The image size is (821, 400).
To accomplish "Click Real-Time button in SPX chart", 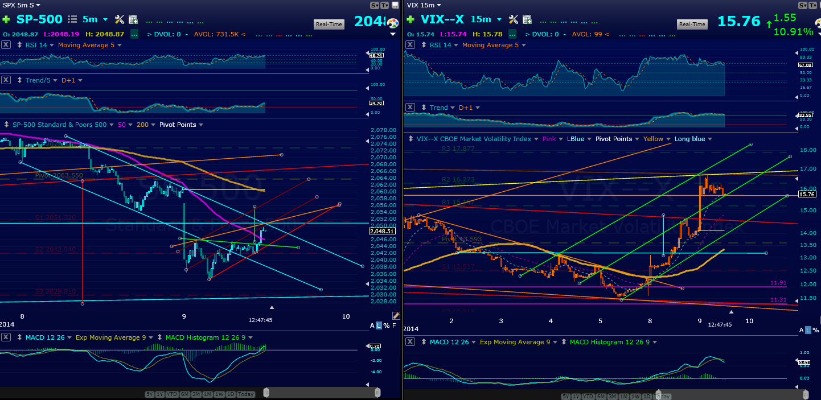I will coord(329,24).
